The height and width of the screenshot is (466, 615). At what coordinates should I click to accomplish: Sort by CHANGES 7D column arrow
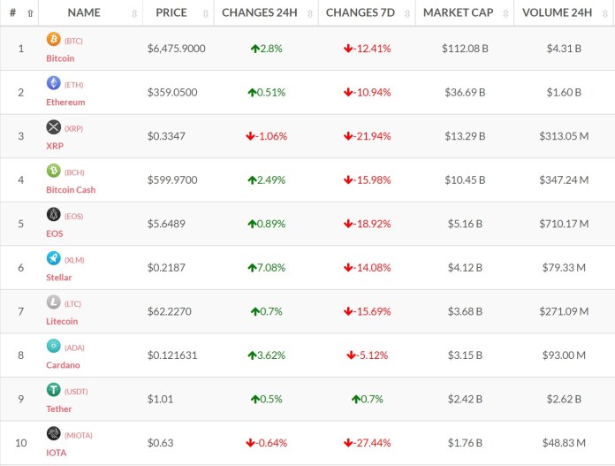coord(407,14)
